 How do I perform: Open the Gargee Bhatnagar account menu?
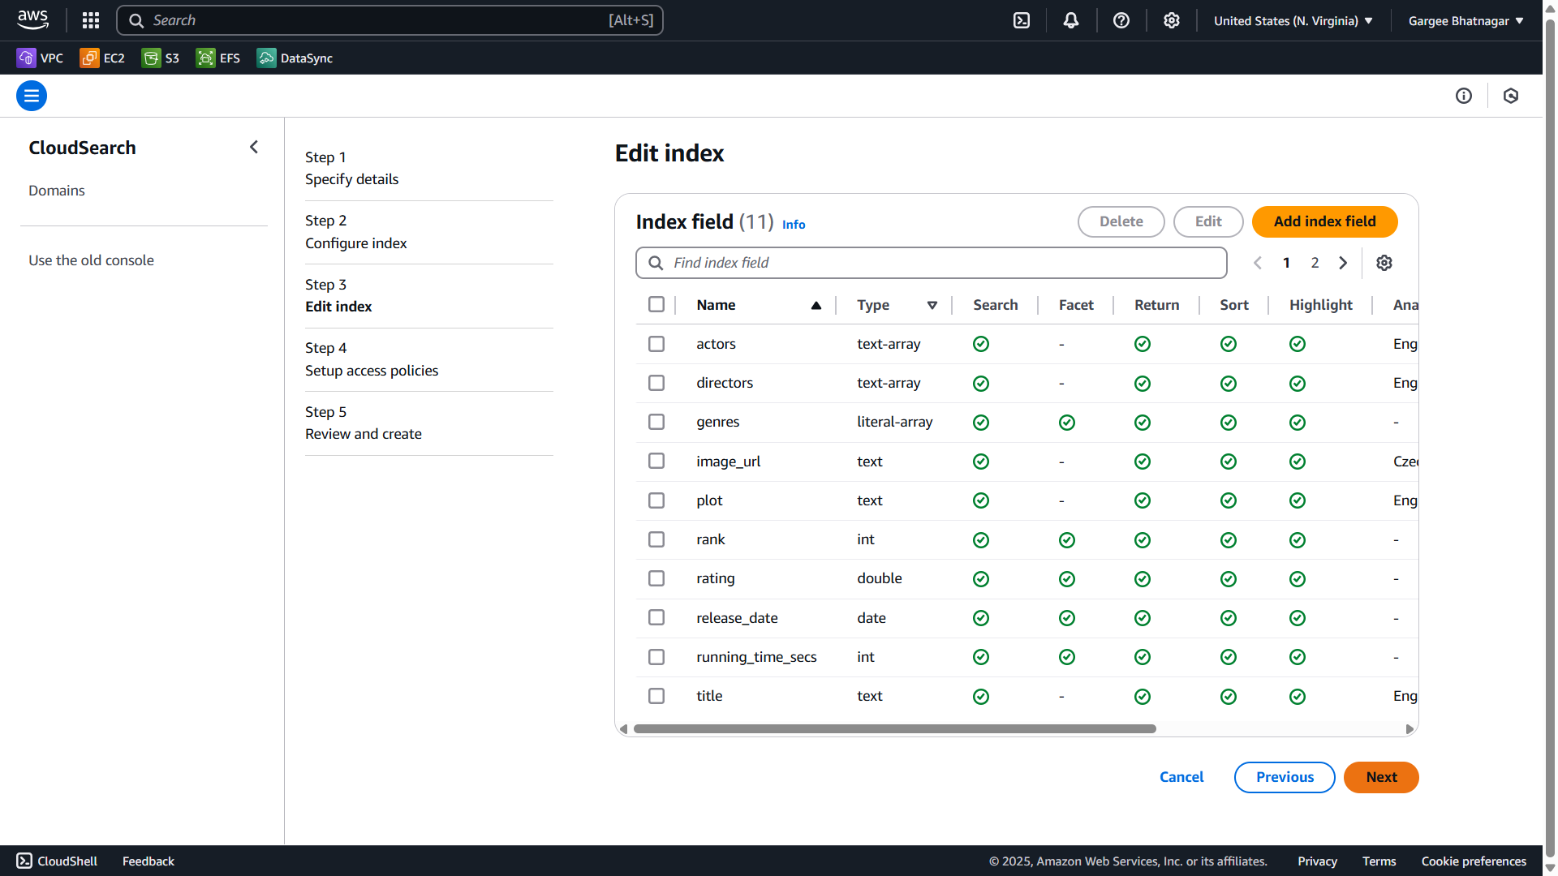click(1465, 20)
